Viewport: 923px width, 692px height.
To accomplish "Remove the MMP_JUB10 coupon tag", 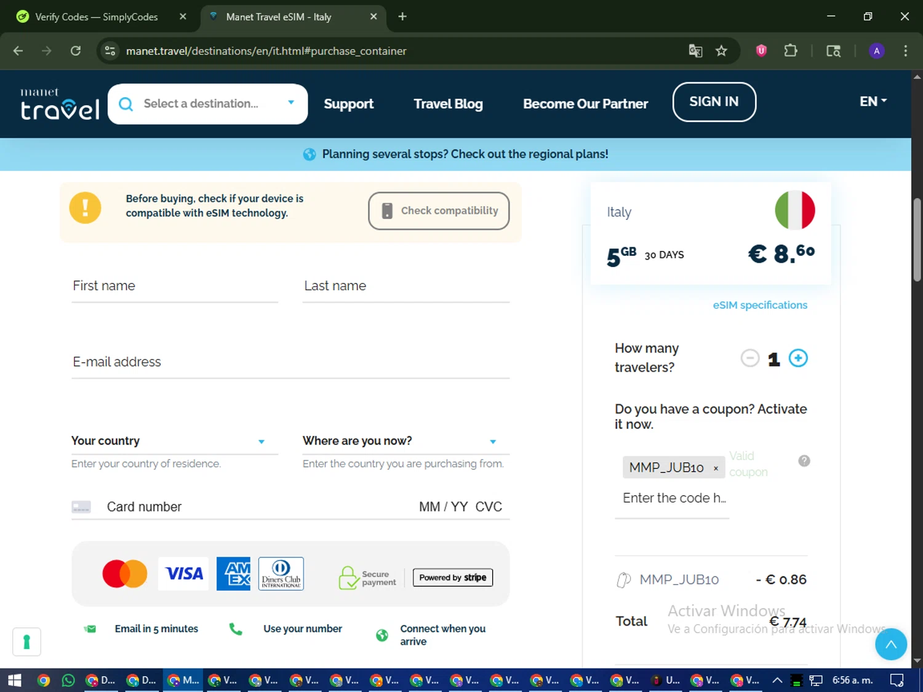I will tap(716, 469).
